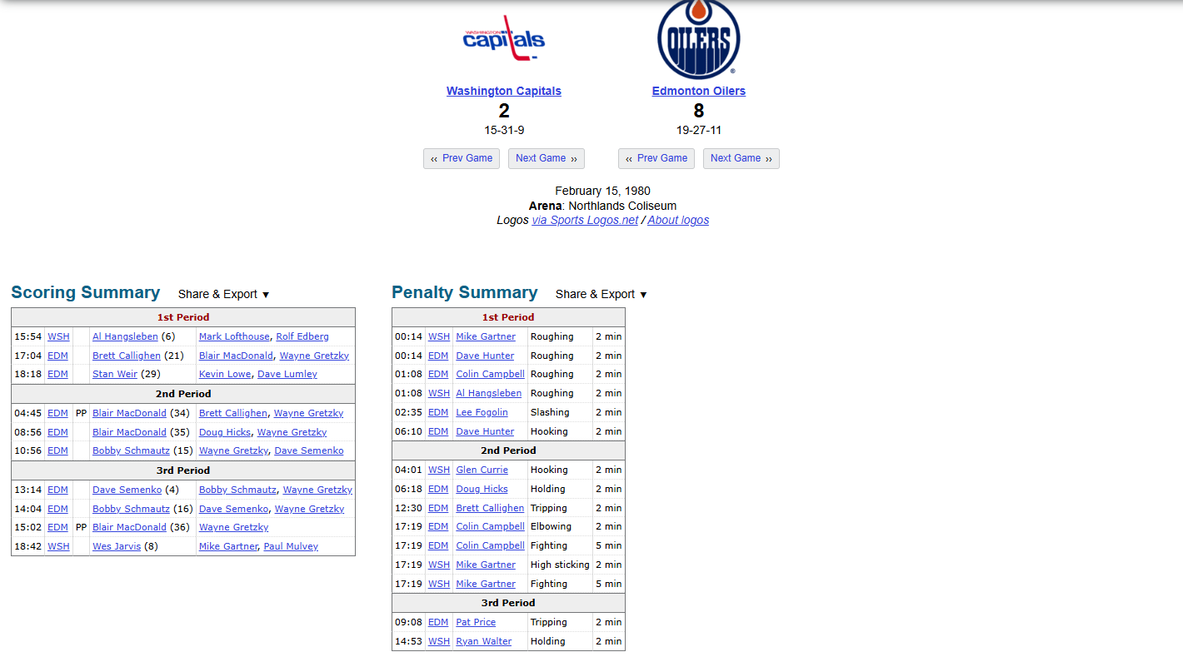Image resolution: width=1183 pixels, height=657 pixels.
Task: Open the Washington Capitals team name link
Action: tap(504, 91)
